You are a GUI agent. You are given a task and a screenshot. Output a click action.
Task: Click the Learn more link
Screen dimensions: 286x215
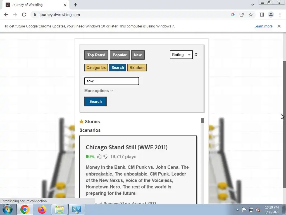click(263, 26)
